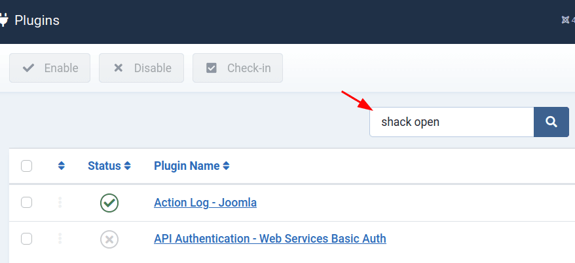Click the drag handle for Action Log row

click(x=60, y=203)
